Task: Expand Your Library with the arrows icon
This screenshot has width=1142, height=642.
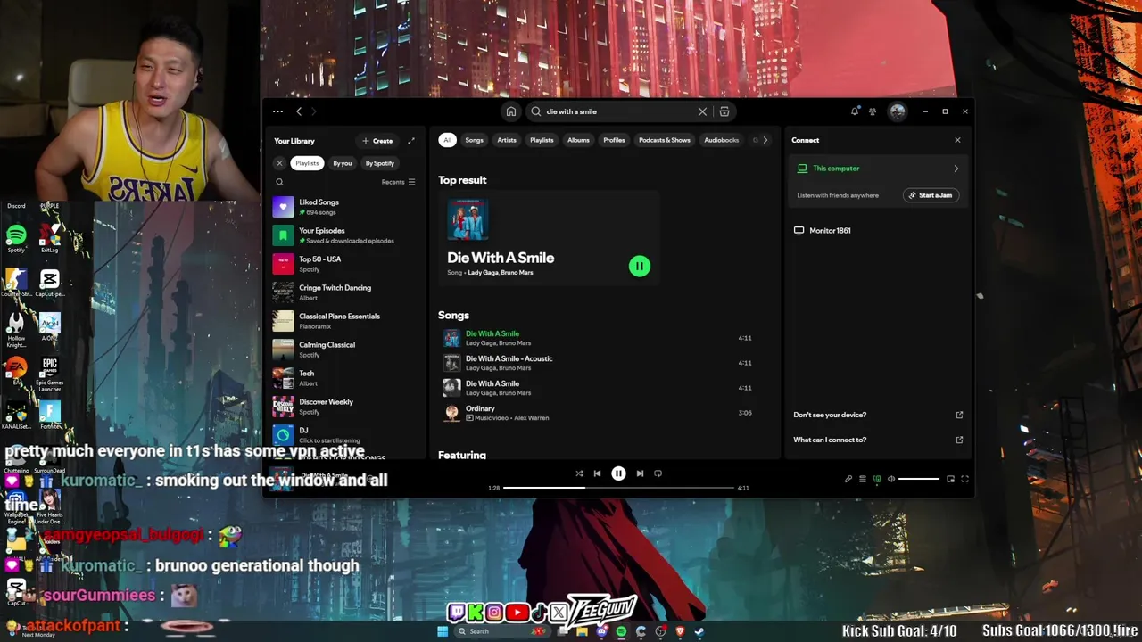Action: (x=411, y=141)
